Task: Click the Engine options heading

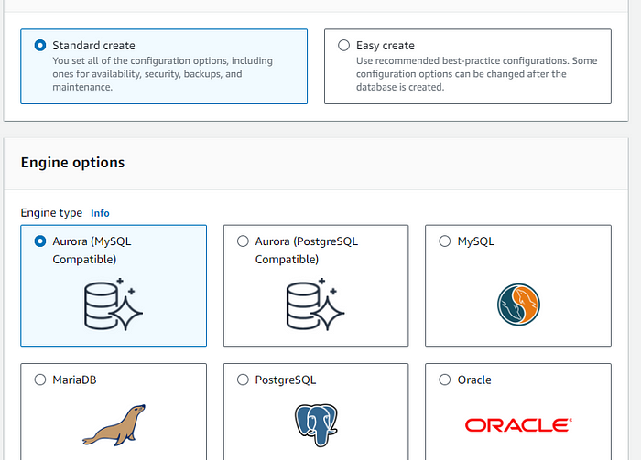Action: 72,163
